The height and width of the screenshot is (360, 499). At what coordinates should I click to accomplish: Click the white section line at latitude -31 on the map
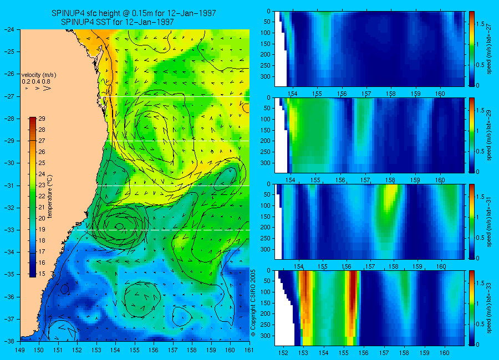174,186
